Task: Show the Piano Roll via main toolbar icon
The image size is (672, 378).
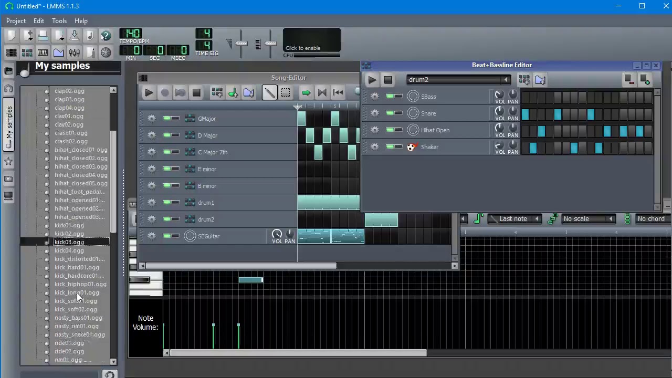Action: click(43, 52)
